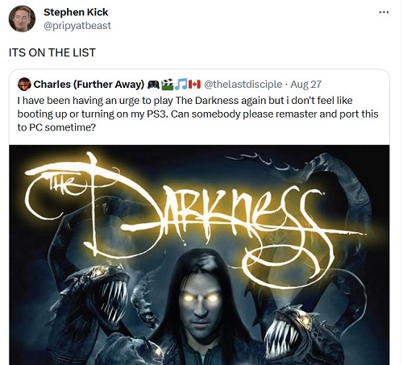Click the gamepad emoji beside Charles's name
This screenshot has width=403, height=365.
pyautogui.click(x=153, y=85)
